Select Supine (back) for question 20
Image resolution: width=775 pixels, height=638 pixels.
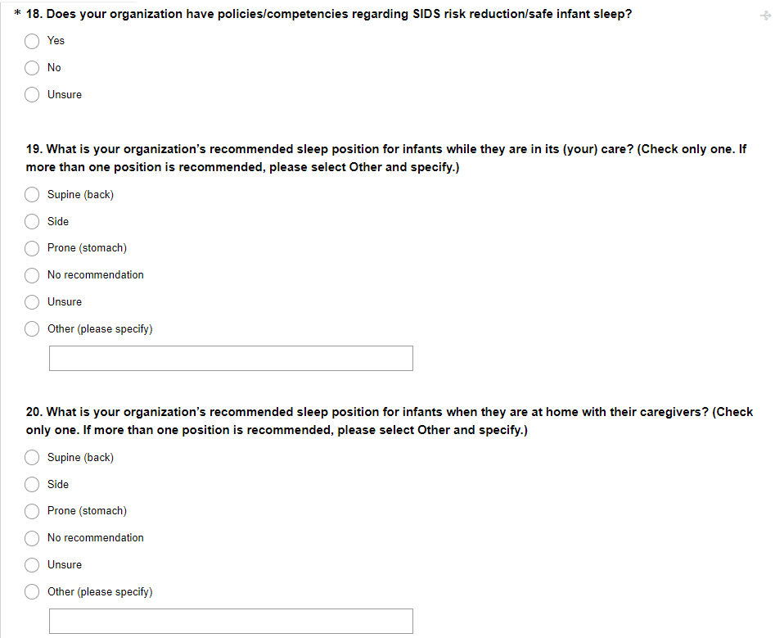(x=32, y=458)
